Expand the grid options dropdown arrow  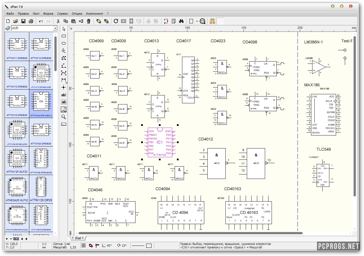[197, 21]
